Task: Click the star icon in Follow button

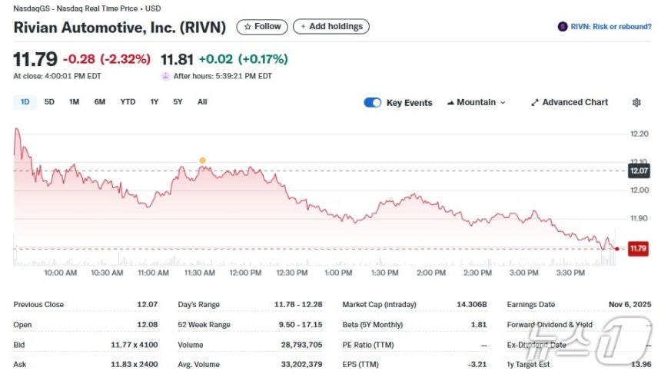Action: [x=247, y=27]
